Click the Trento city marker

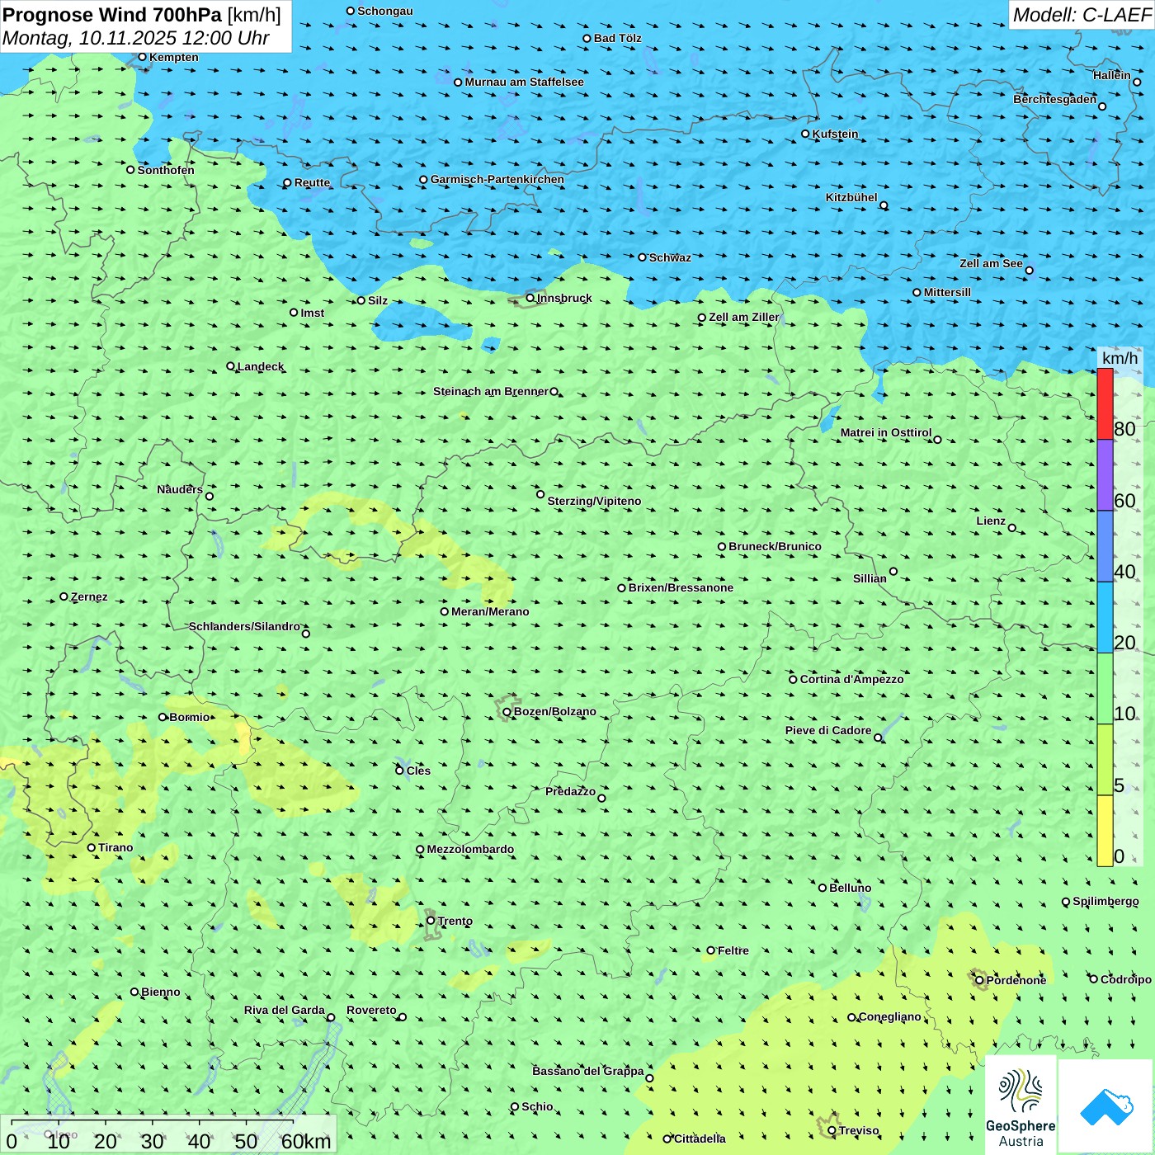pyautogui.click(x=431, y=921)
